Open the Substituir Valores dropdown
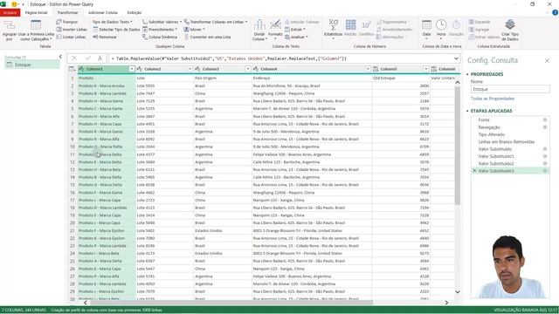Screen dimensions: 559x314 pyautogui.click(x=162, y=22)
